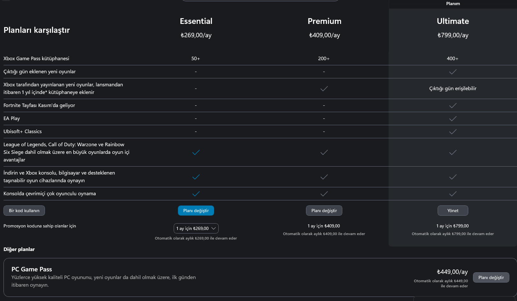Click the Ultimate checkmark in the EA Play row

[x=453, y=118]
